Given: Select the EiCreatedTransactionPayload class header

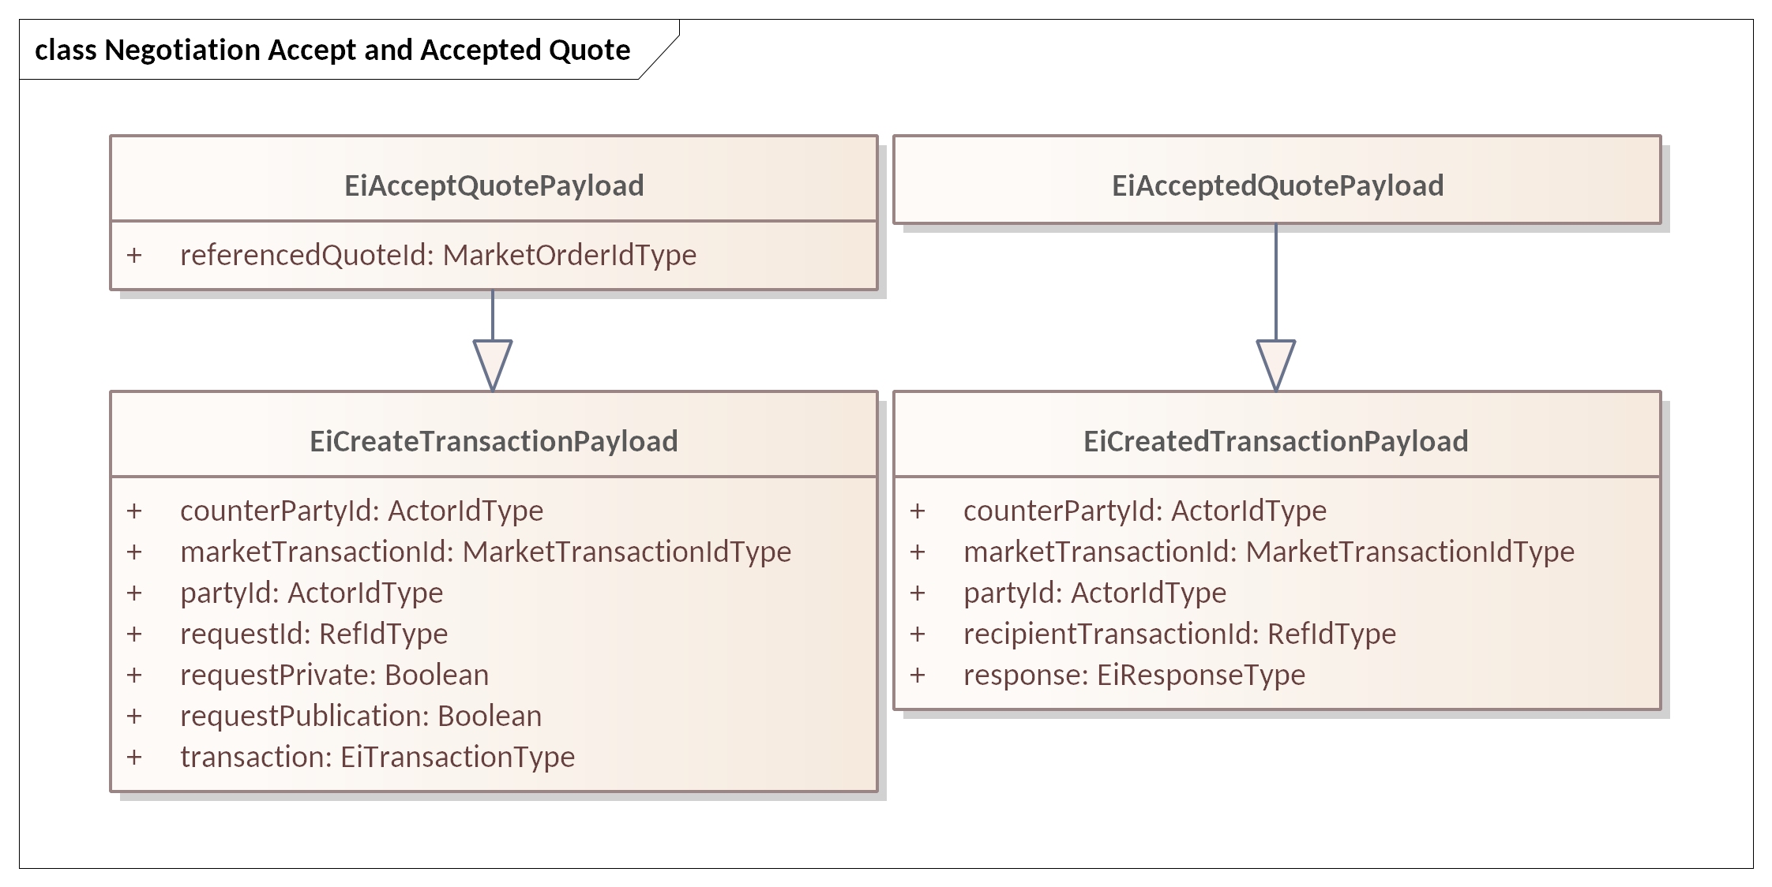Looking at the screenshot, I should tap(1275, 441).
